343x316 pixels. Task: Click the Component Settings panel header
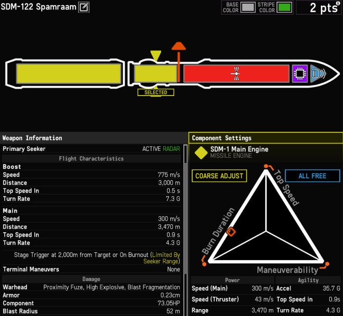pyautogui.click(x=265, y=138)
